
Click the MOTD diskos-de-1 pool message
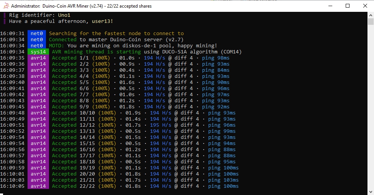click(133, 46)
